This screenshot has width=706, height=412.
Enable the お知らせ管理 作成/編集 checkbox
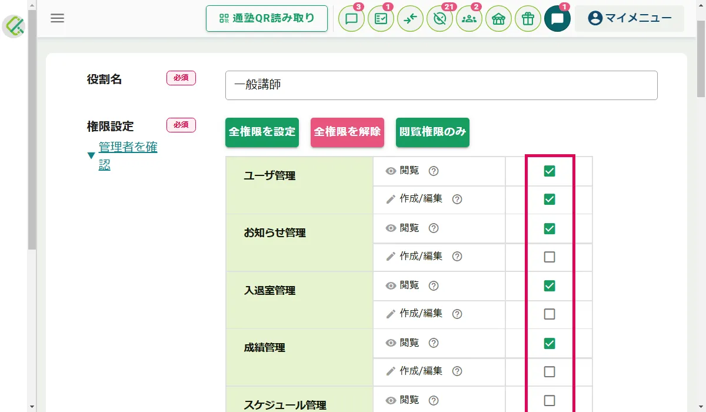click(550, 257)
